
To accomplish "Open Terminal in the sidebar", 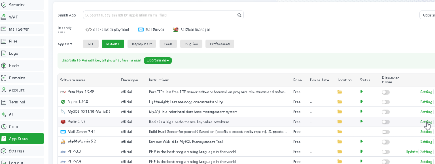I will pos(22,102).
